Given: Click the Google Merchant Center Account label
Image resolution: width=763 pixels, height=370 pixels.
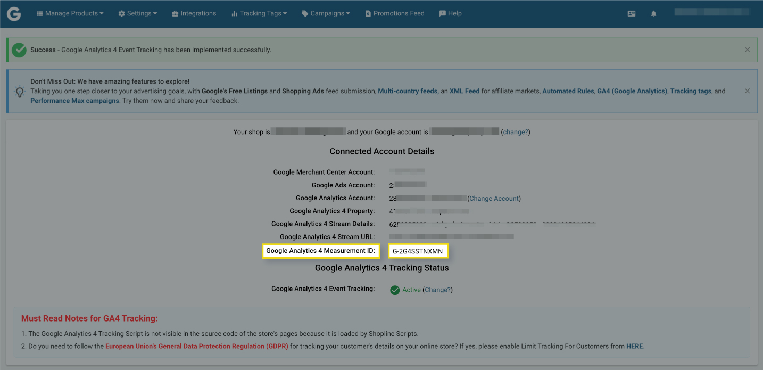Looking at the screenshot, I should (x=324, y=172).
